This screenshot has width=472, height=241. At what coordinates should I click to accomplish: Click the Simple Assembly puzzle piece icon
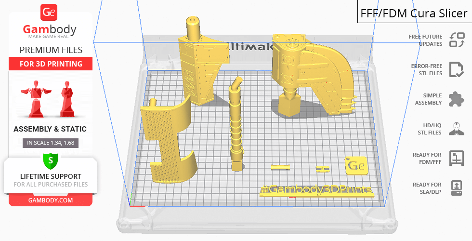[x=456, y=99]
